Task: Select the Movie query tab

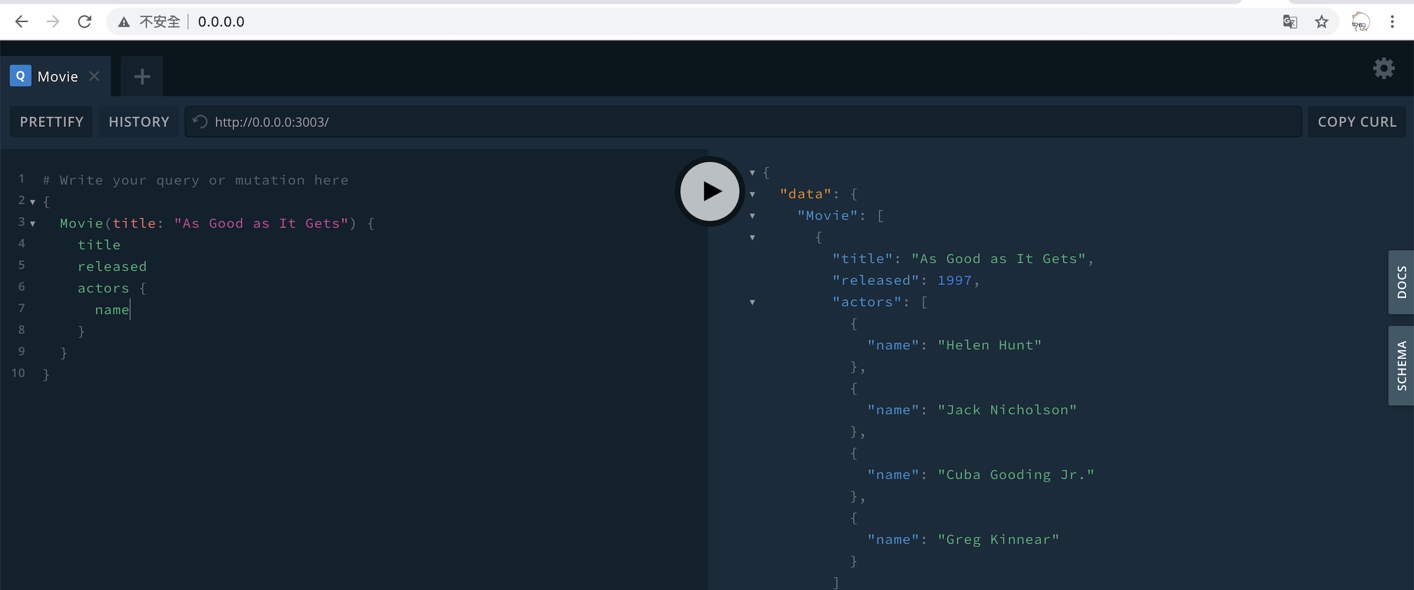Action: [x=55, y=76]
